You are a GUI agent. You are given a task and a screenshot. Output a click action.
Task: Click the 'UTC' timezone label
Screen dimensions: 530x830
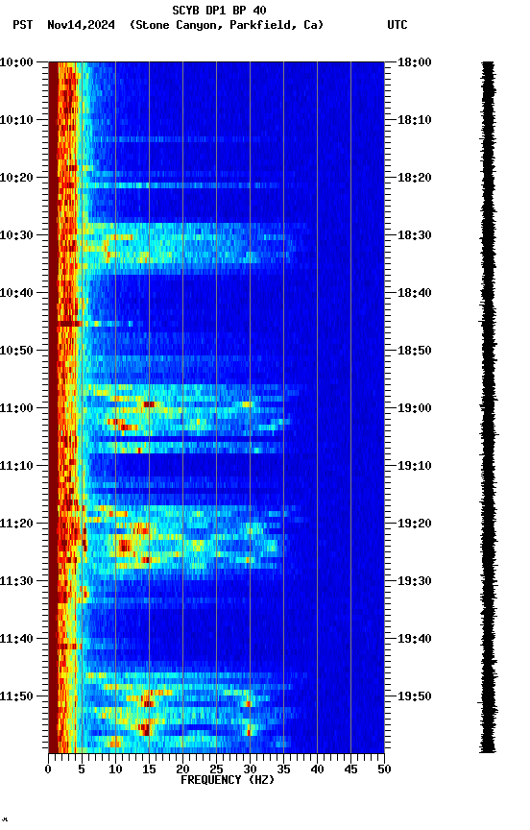pos(397,25)
